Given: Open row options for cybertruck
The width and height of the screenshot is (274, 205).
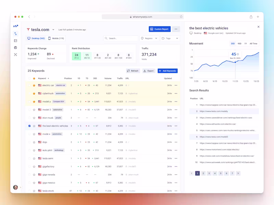Looking at the screenshot, I should click(176, 93).
